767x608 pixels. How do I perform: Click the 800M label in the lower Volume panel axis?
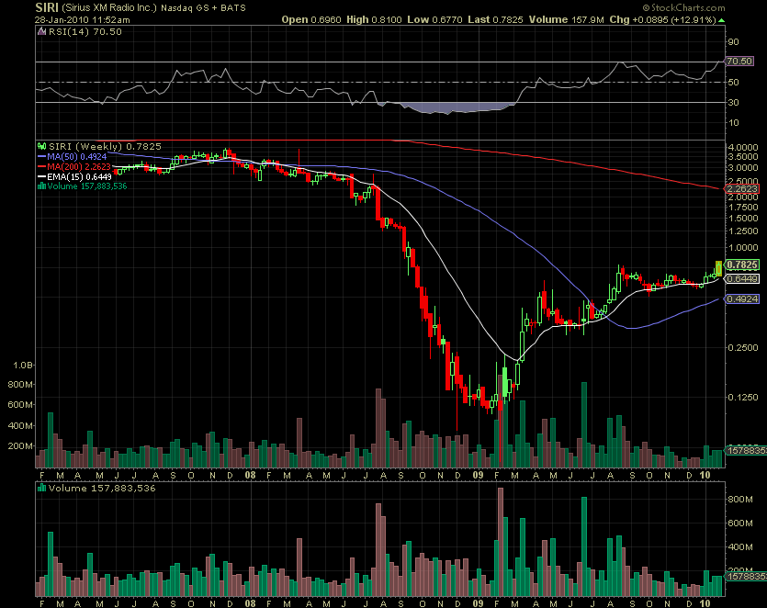click(740, 499)
